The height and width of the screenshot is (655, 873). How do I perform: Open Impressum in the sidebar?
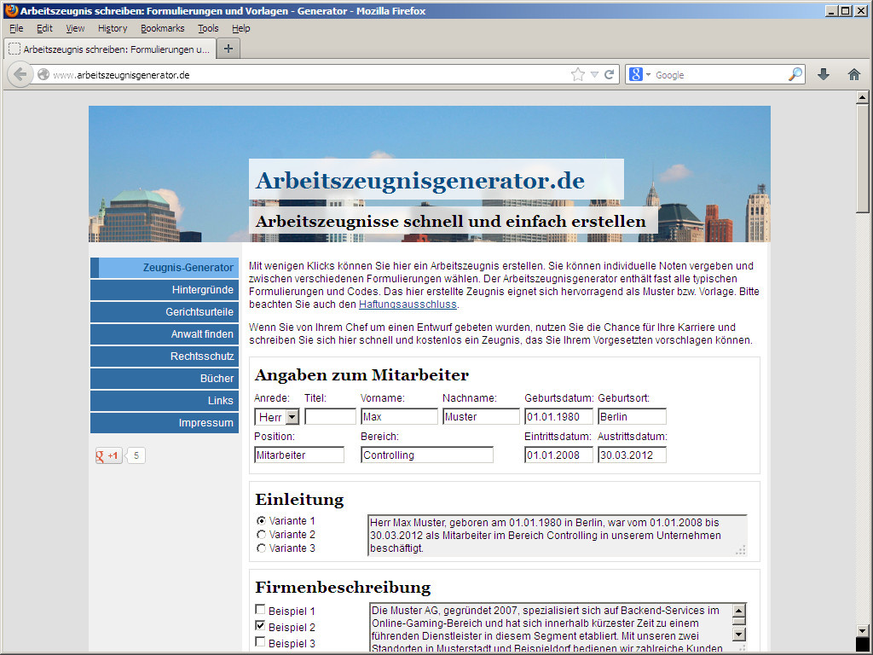[165, 423]
